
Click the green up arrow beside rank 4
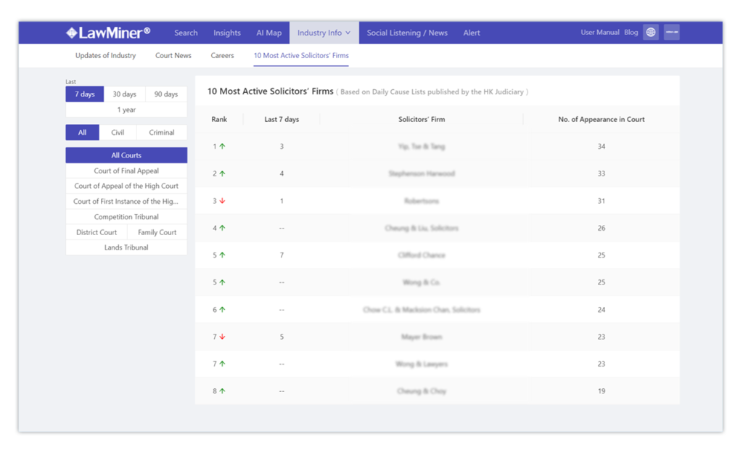222,228
